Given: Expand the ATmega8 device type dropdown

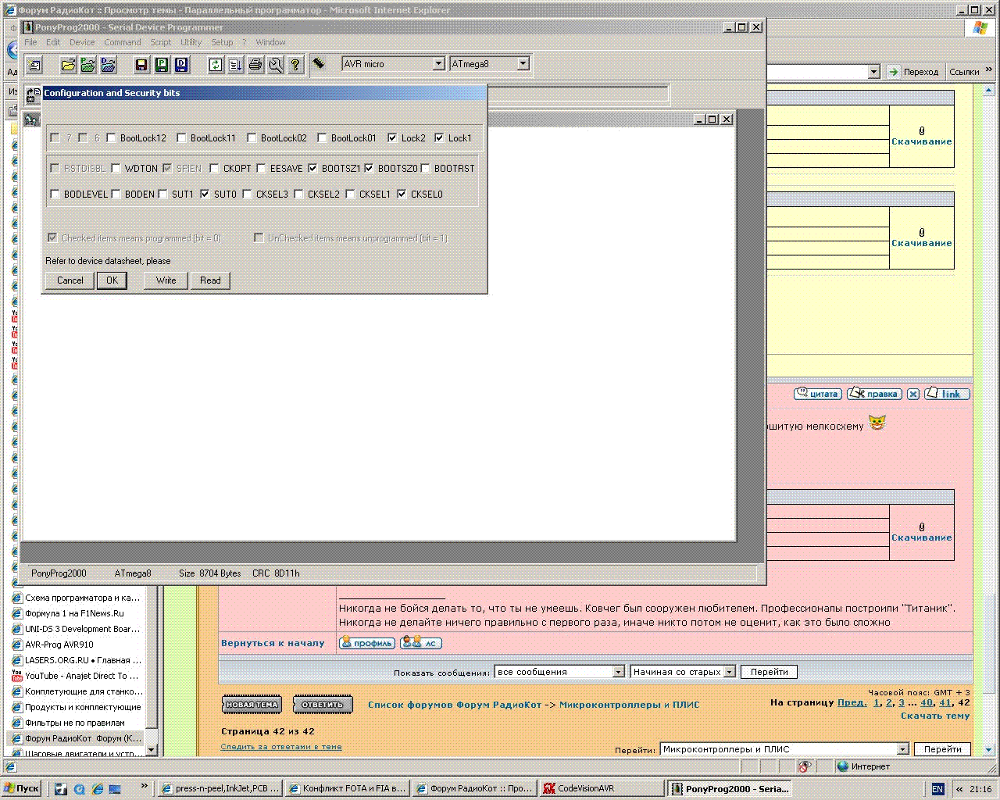Looking at the screenshot, I should [523, 64].
